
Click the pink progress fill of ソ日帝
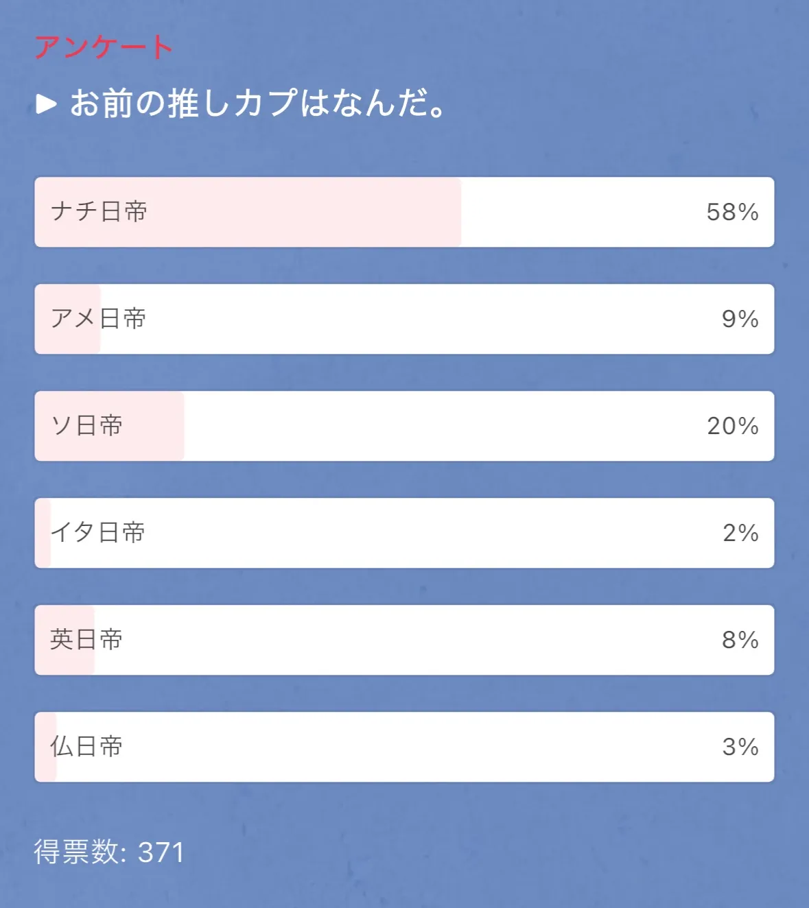pos(154,426)
